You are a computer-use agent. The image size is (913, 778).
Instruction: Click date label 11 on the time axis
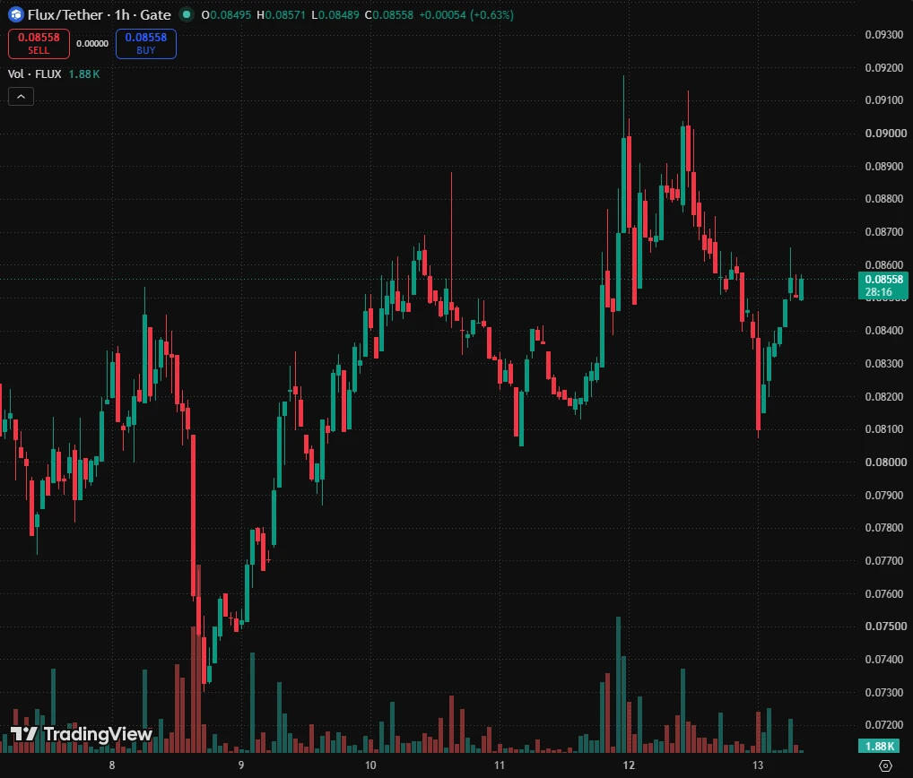point(500,765)
